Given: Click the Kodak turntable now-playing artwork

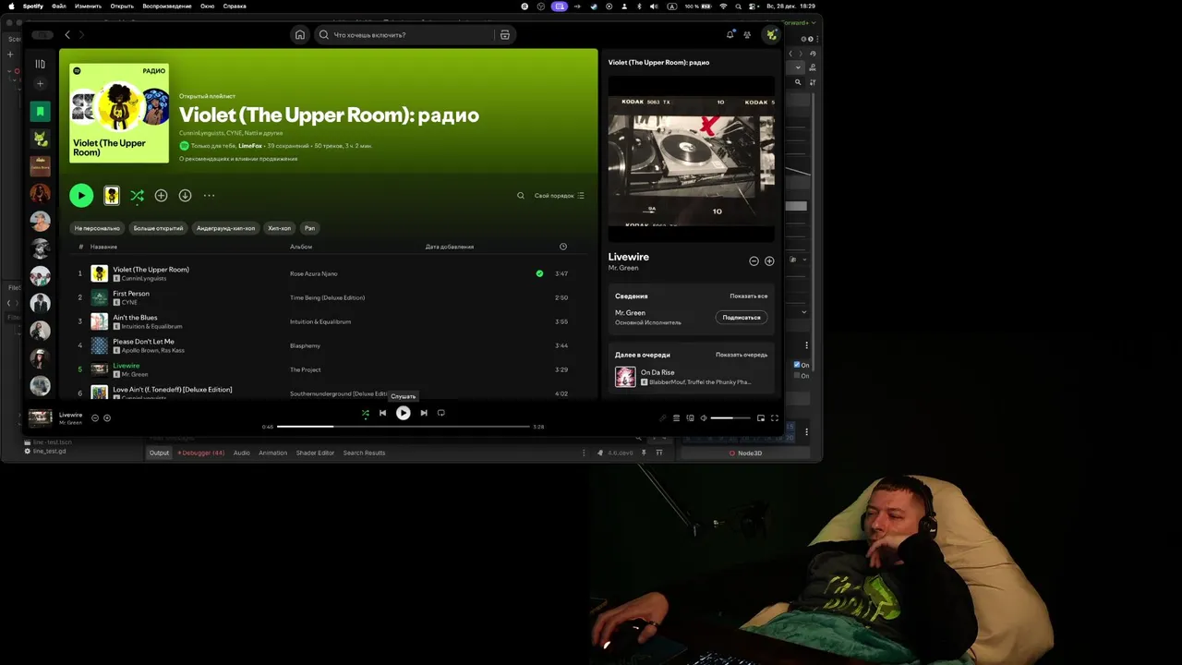Looking at the screenshot, I should click(x=691, y=158).
